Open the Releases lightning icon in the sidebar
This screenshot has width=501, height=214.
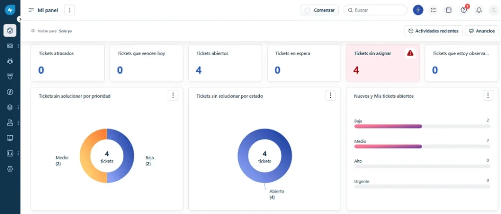10,92
